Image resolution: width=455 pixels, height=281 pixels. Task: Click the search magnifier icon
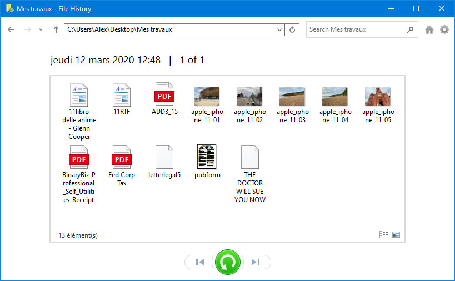(x=410, y=29)
